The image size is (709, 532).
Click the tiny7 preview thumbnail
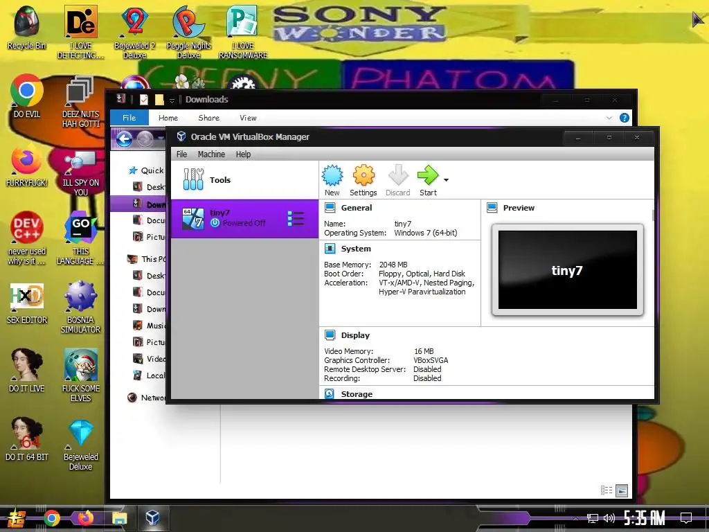(568, 270)
